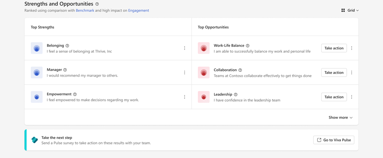
Task: Take action on Collaboration
Action: click(334, 73)
